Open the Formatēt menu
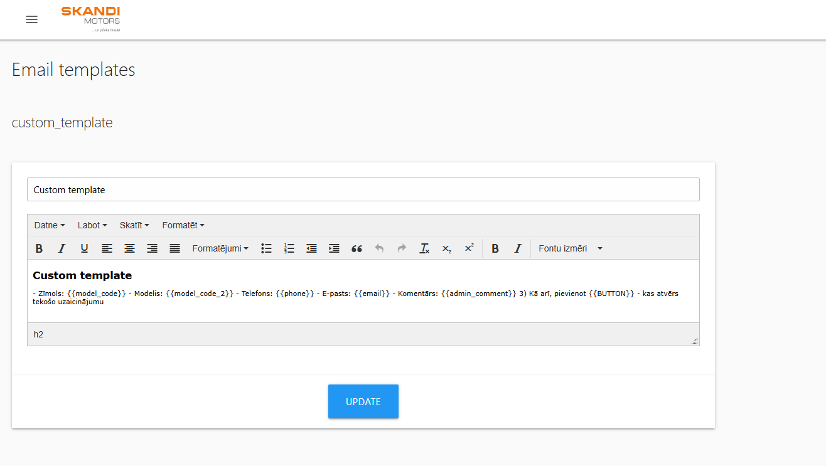 (183, 225)
